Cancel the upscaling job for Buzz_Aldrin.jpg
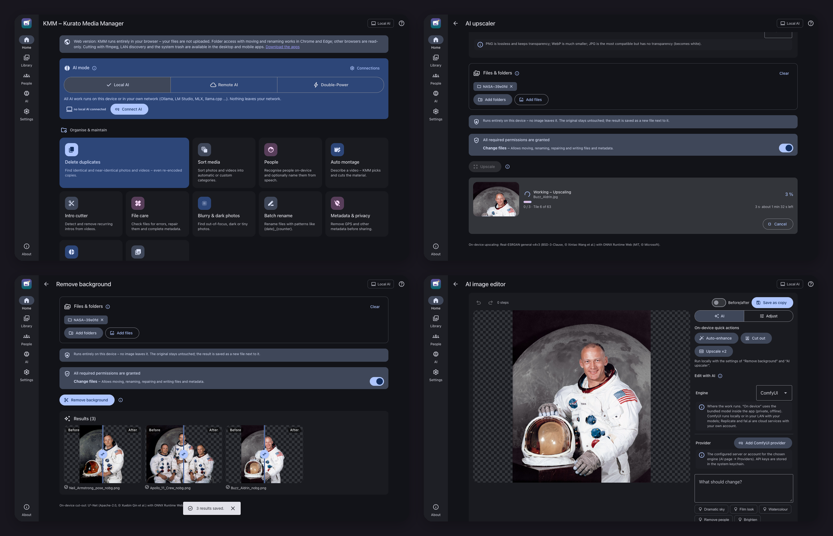 pyautogui.click(x=778, y=224)
